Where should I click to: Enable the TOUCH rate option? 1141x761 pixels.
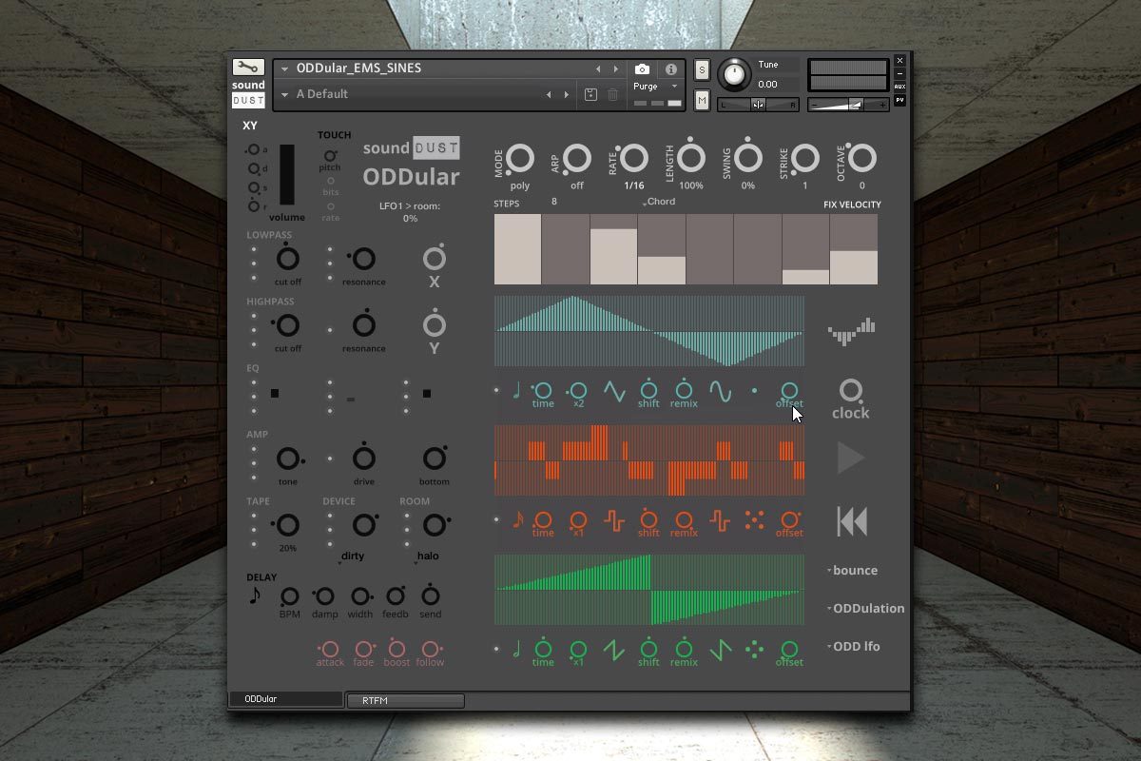[x=331, y=205]
